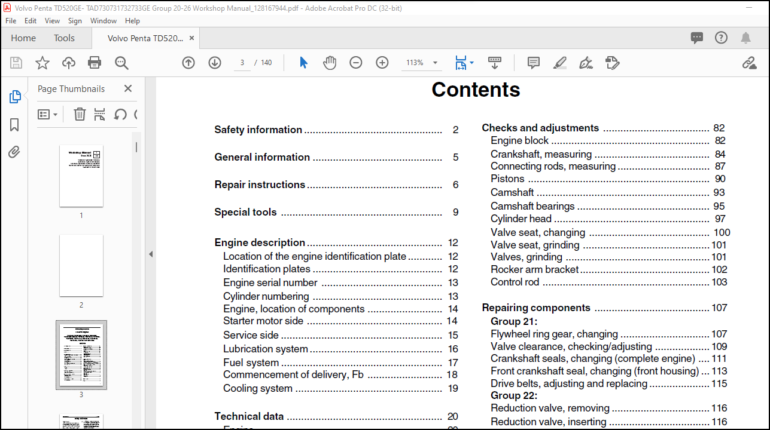Close the Page Thumbnails panel
The image size is (770, 430).
[x=127, y=88]
